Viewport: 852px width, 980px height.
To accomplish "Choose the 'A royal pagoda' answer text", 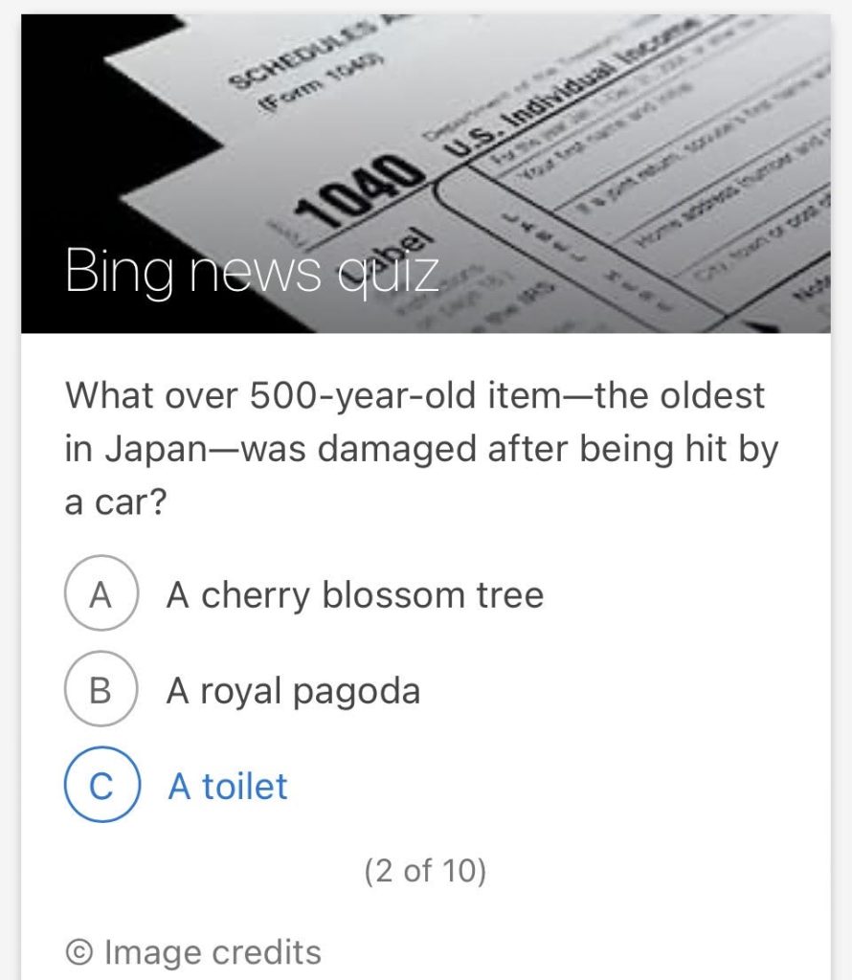I will pyautogui.click(x=293, y=691).
